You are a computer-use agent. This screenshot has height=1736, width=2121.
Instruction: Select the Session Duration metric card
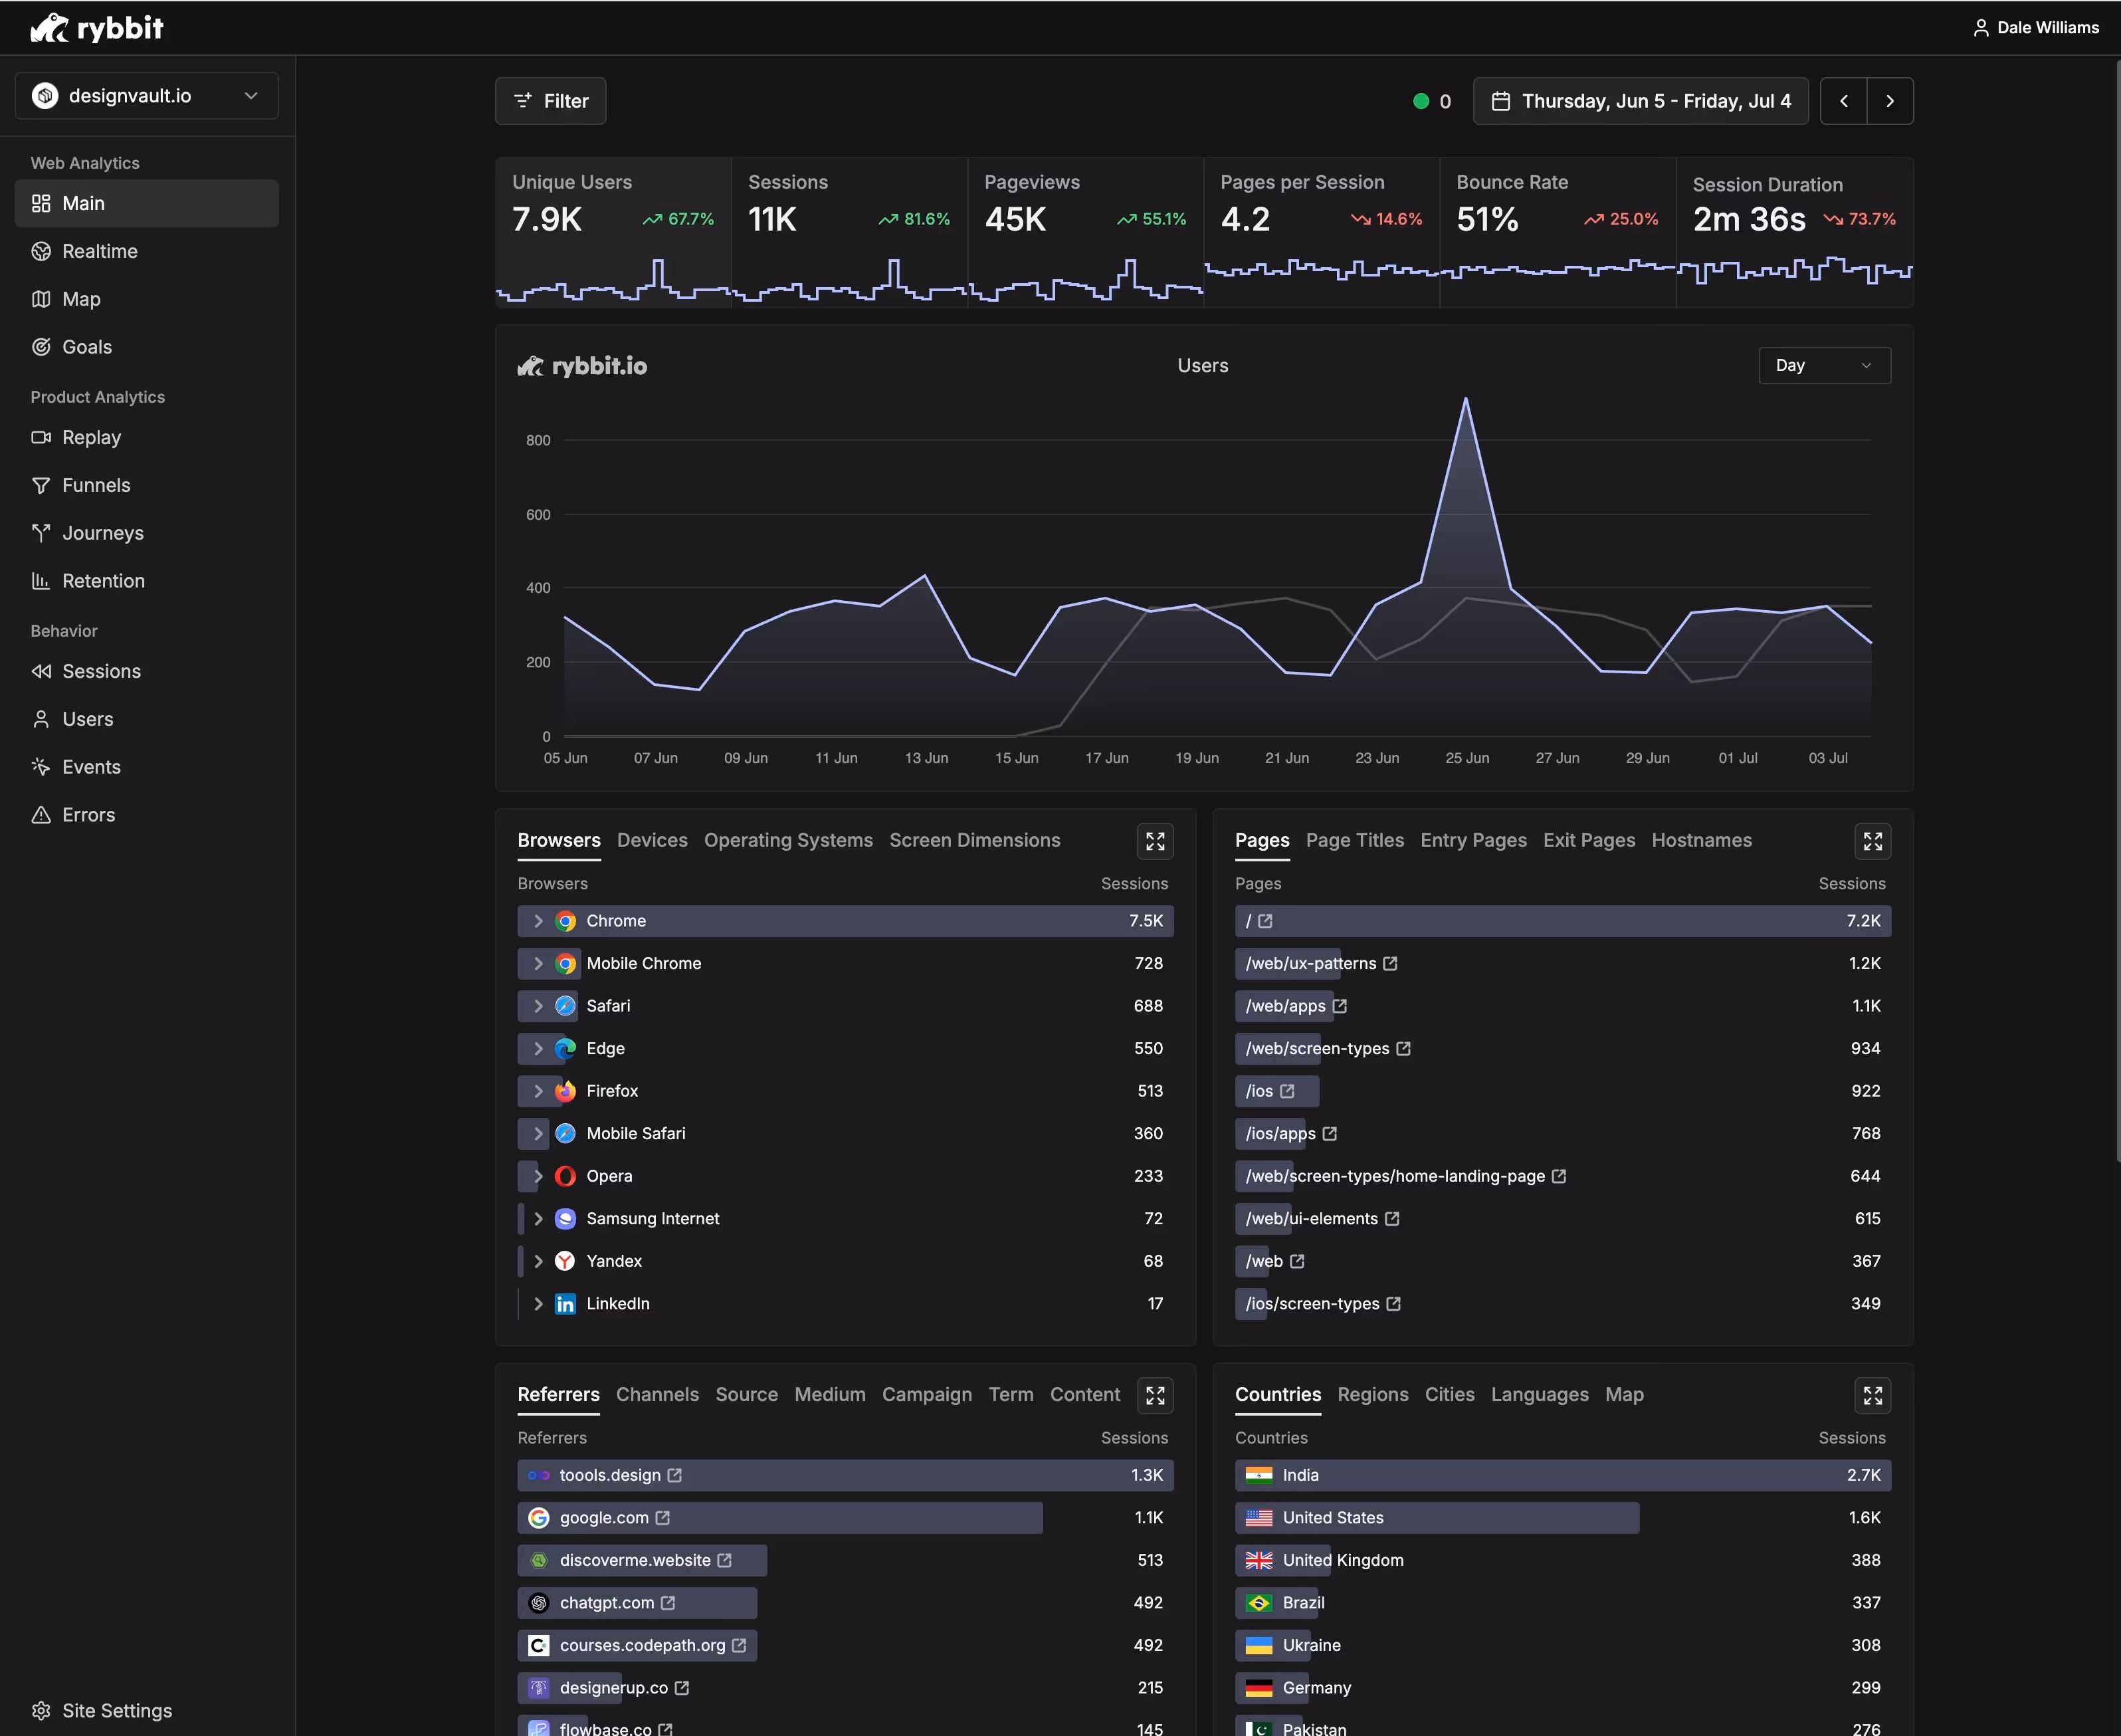pyautogui.click(x=1793, y=230)
